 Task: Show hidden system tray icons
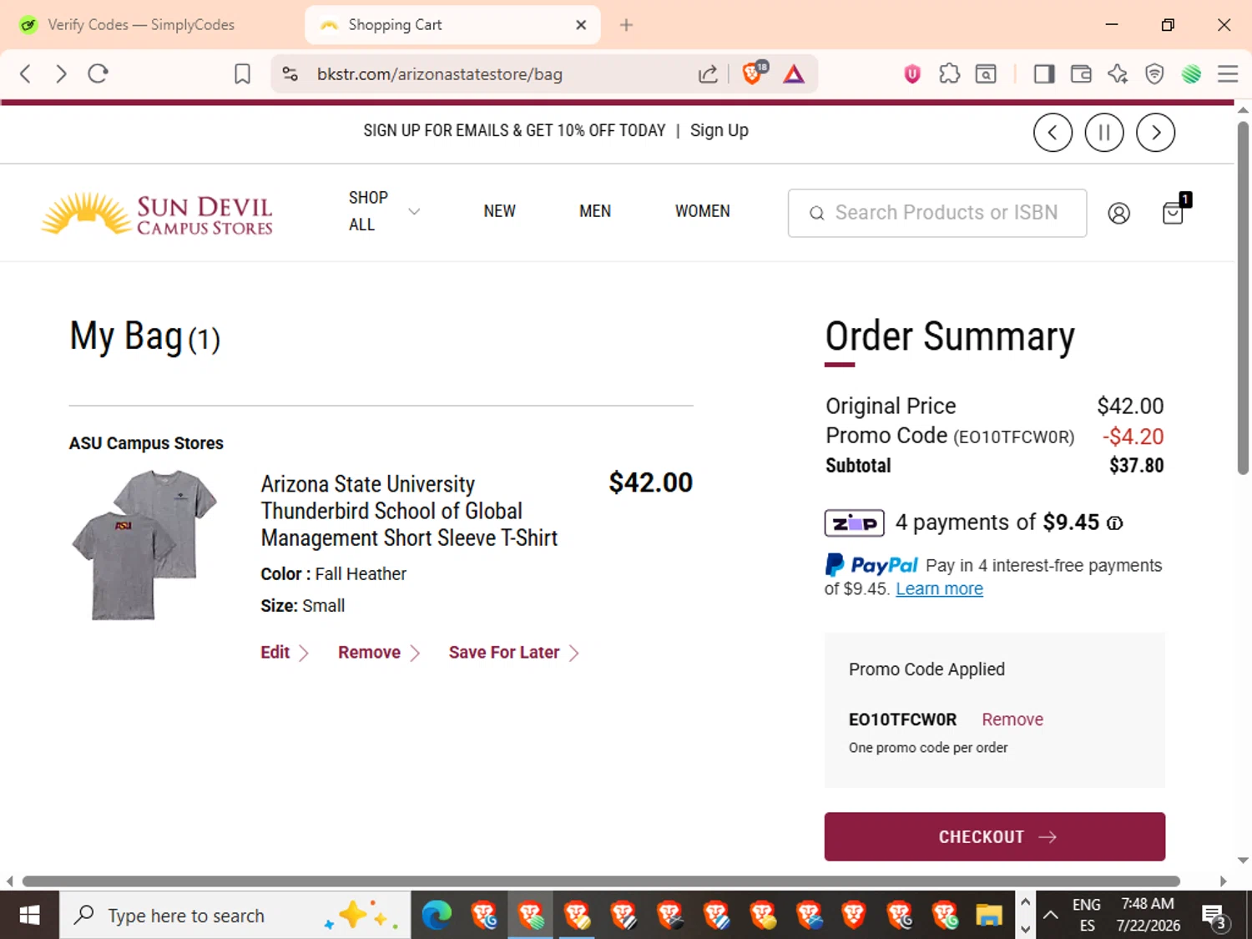pyautogui.click(x=1051, y=916)
